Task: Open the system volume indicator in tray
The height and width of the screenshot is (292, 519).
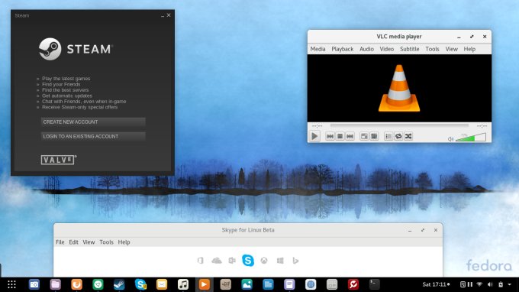Action: click(490, 284)
